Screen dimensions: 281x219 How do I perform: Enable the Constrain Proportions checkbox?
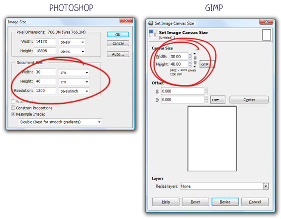pos(13,108)
